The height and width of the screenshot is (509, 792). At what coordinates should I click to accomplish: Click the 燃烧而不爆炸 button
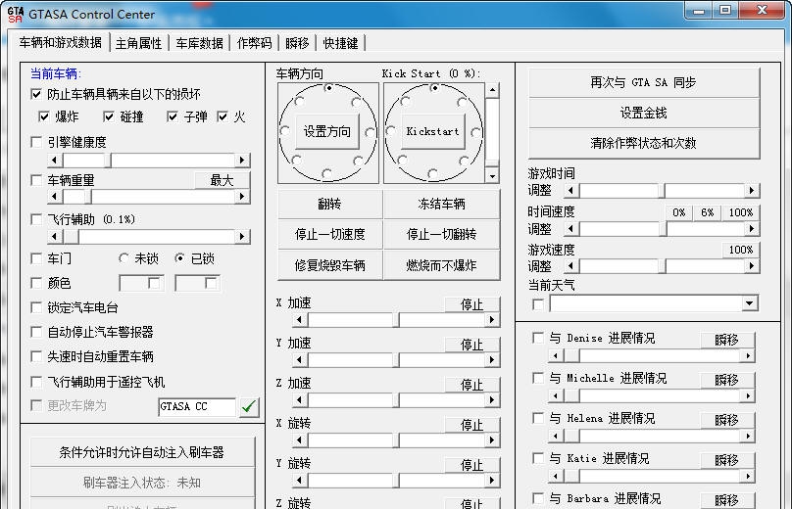441,265
